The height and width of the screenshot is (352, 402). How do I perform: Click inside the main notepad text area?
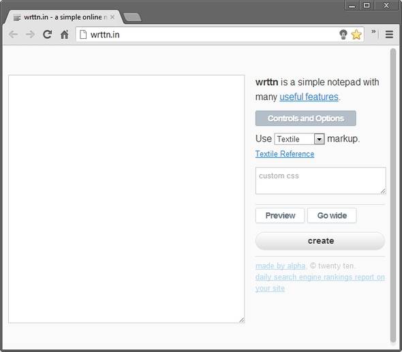pos(127,199)
